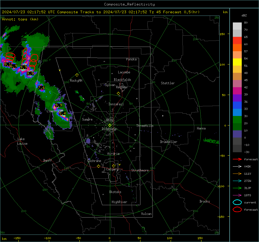This screenshot has height=242, width=259.
Task: Select the magenta 39-42 dBZ color swatch
Action: (x=237, y=91)
